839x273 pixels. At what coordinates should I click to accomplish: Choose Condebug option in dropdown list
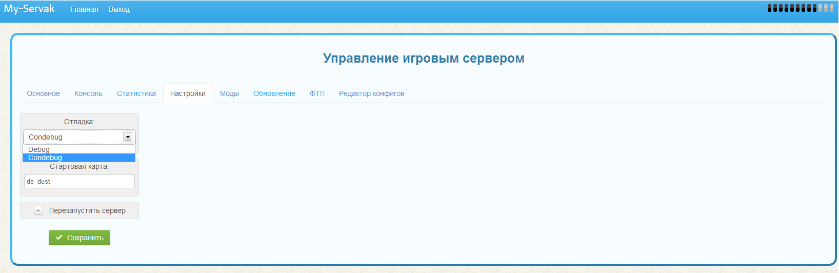79,158
